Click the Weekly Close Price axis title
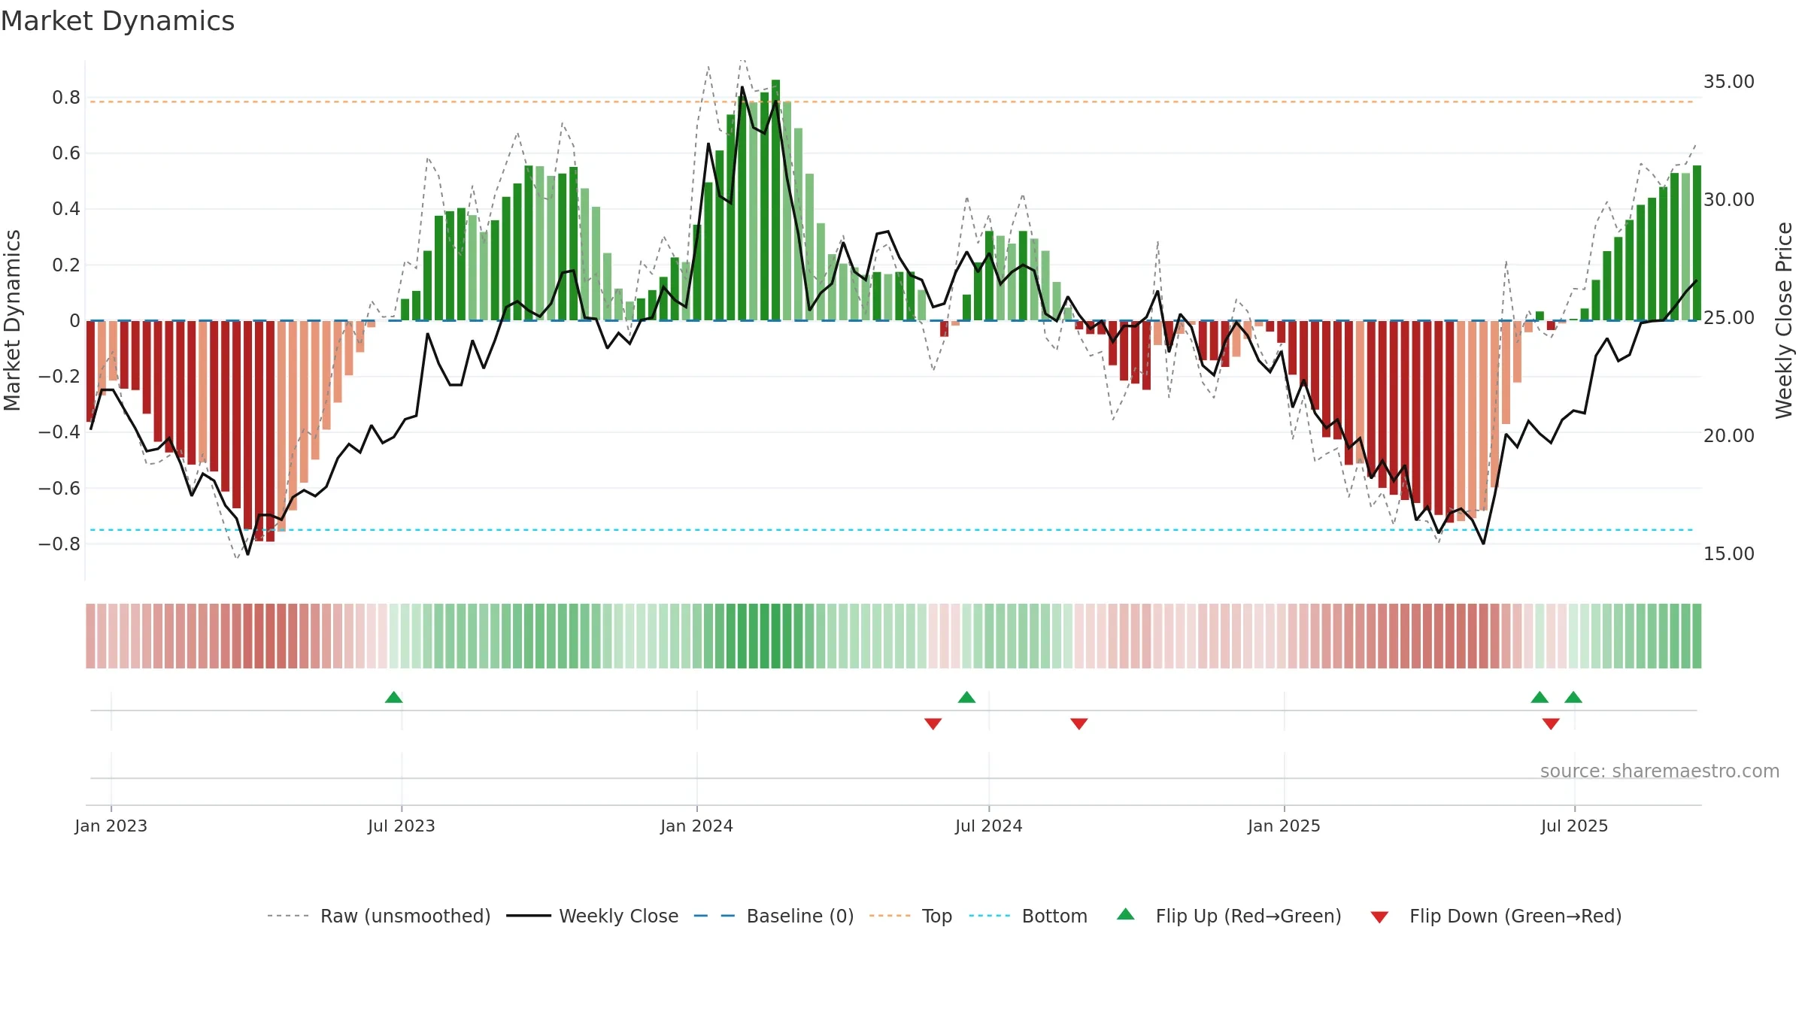The width and height of the screenshot is (1805, 1015). point(1784,320)
